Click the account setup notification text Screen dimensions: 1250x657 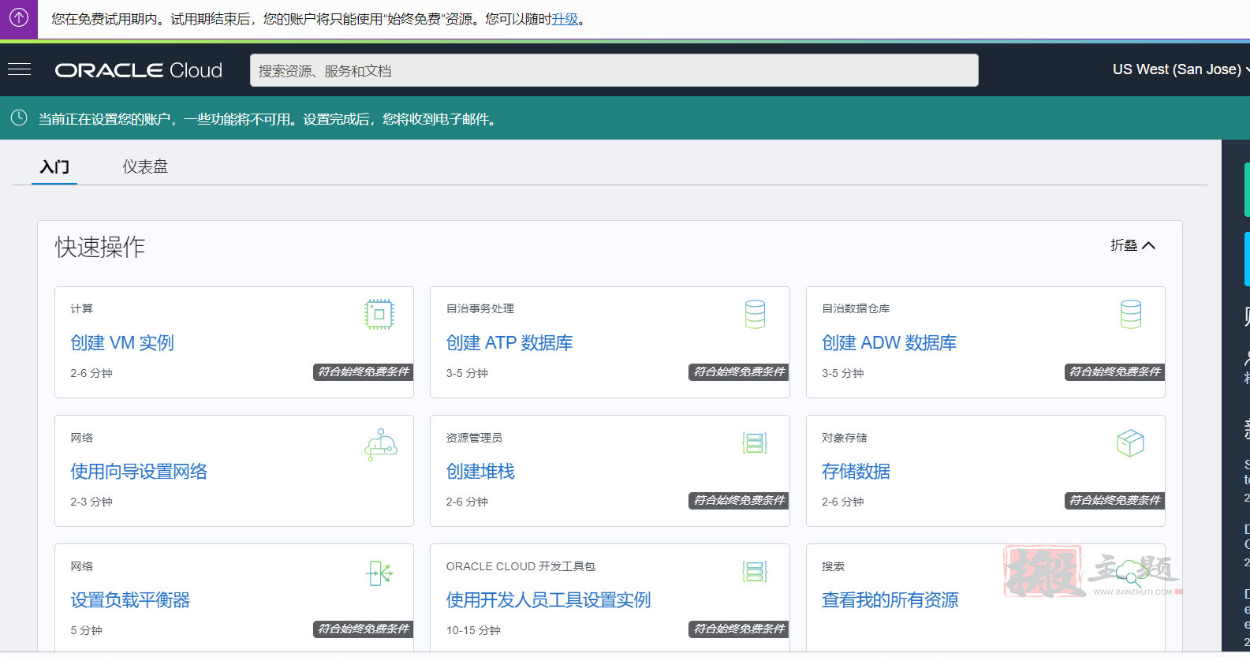coord(269,119)
